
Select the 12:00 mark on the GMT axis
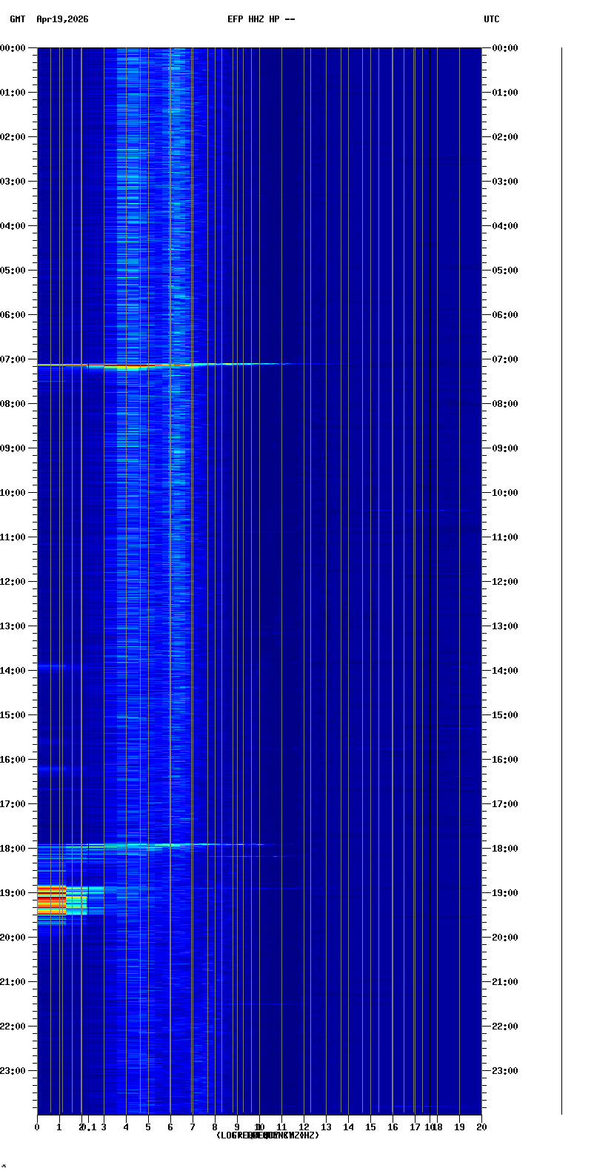click(x=13, y=582)
